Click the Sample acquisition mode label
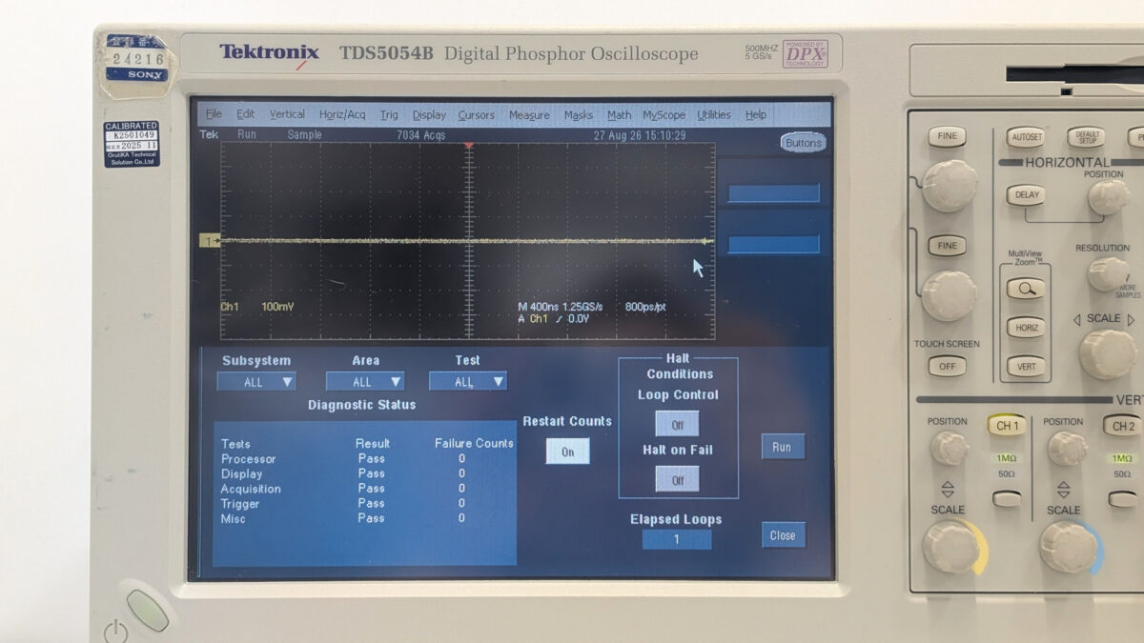The width and height of the screenshot is (1144, 643). pos(305,135)
